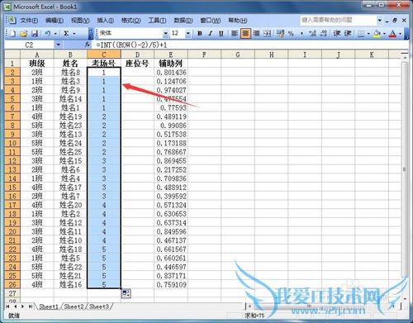Toggle center alignment
Screen dimensions: 413x323
coord(245,34)
